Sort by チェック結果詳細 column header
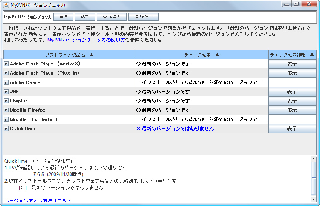The width and height of the screenshot is (320, 206). [x=292, y=54]
